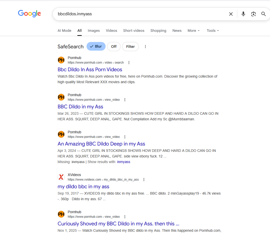Open search by image camera icon

coord(253,14)
